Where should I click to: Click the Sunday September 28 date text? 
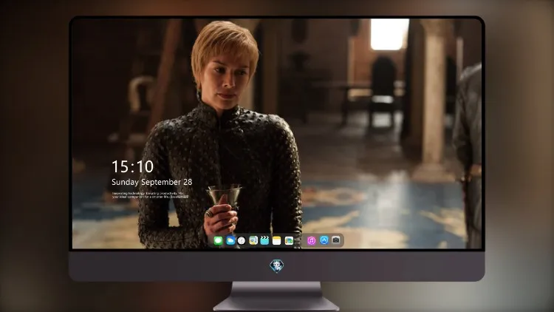tap(152, 182)
